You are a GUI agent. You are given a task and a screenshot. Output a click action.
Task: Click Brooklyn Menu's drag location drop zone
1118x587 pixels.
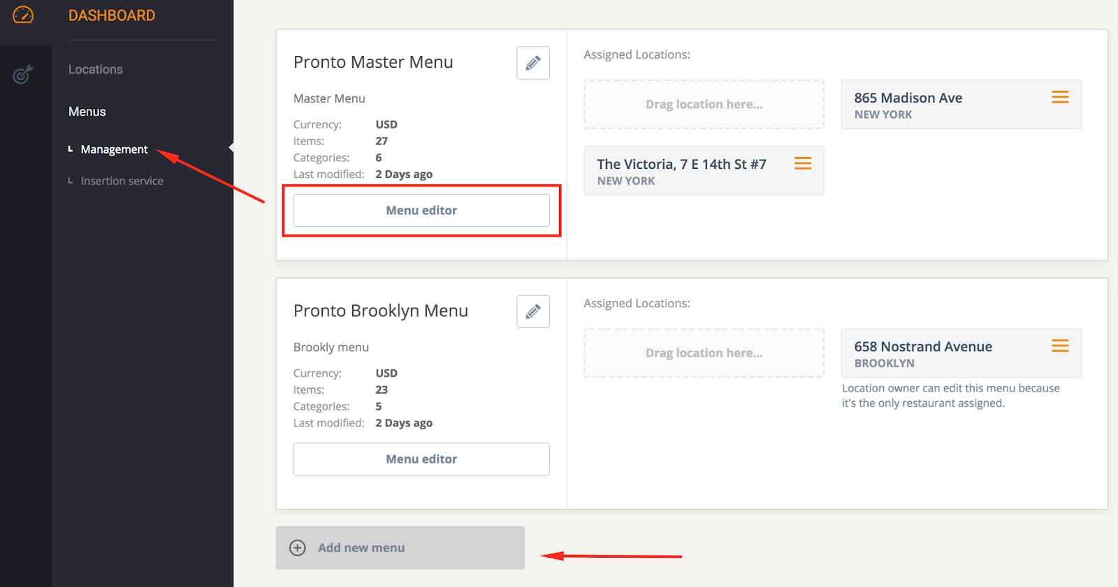coord(704,353)
